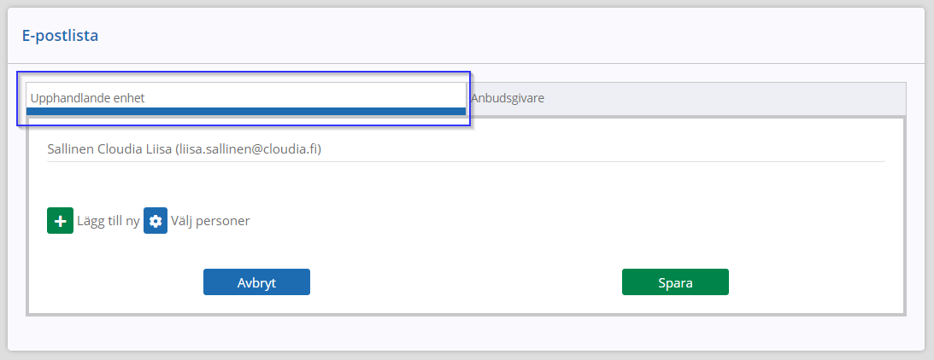The width and height of the screenshot is (934, 360).
Task: Click the E-postlista heading
Action: tap(60, 36)
